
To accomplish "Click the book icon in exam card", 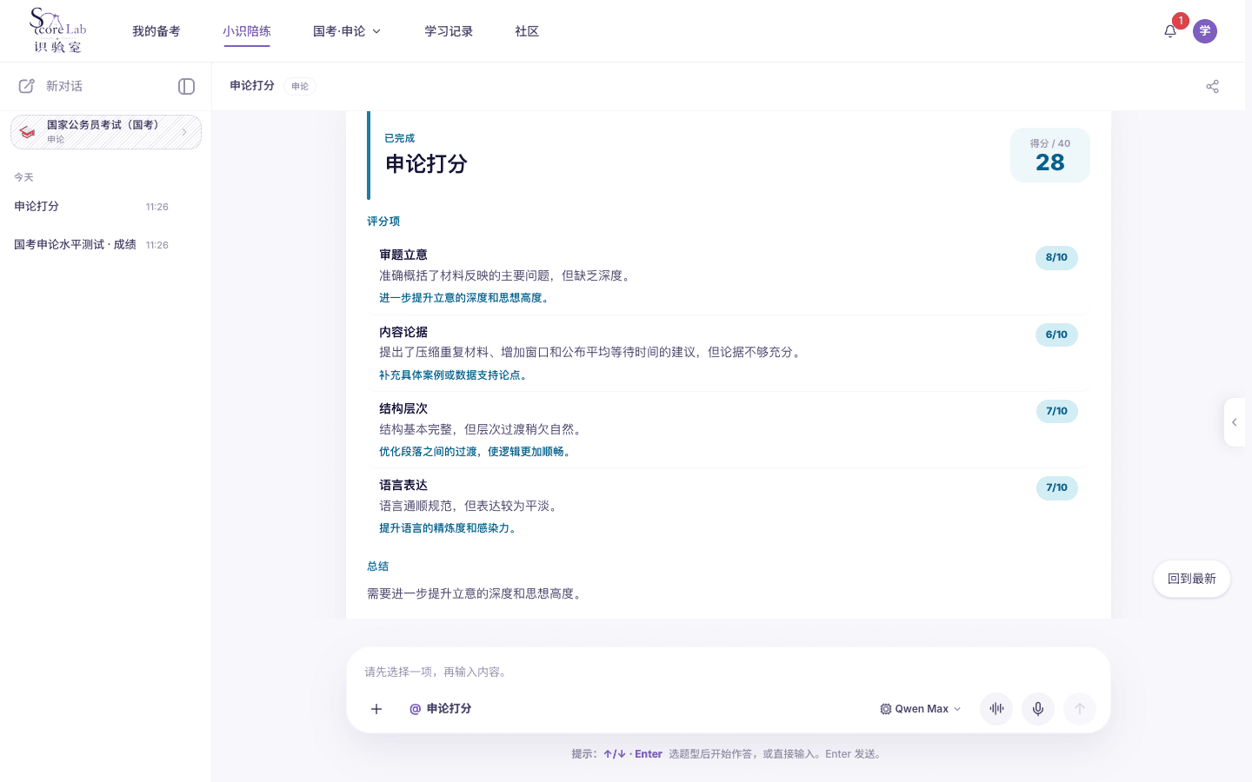I will (x=28, y=132).
